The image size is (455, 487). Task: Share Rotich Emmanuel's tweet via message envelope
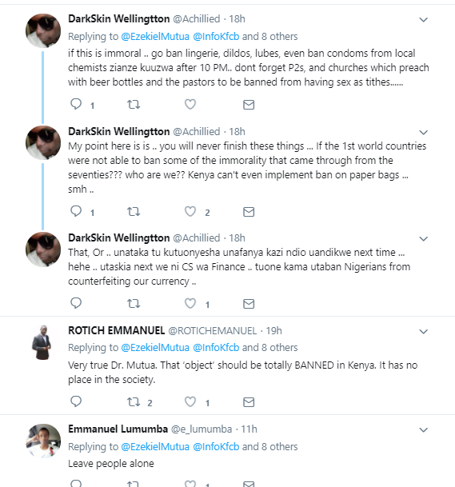[x=249, y=402]
